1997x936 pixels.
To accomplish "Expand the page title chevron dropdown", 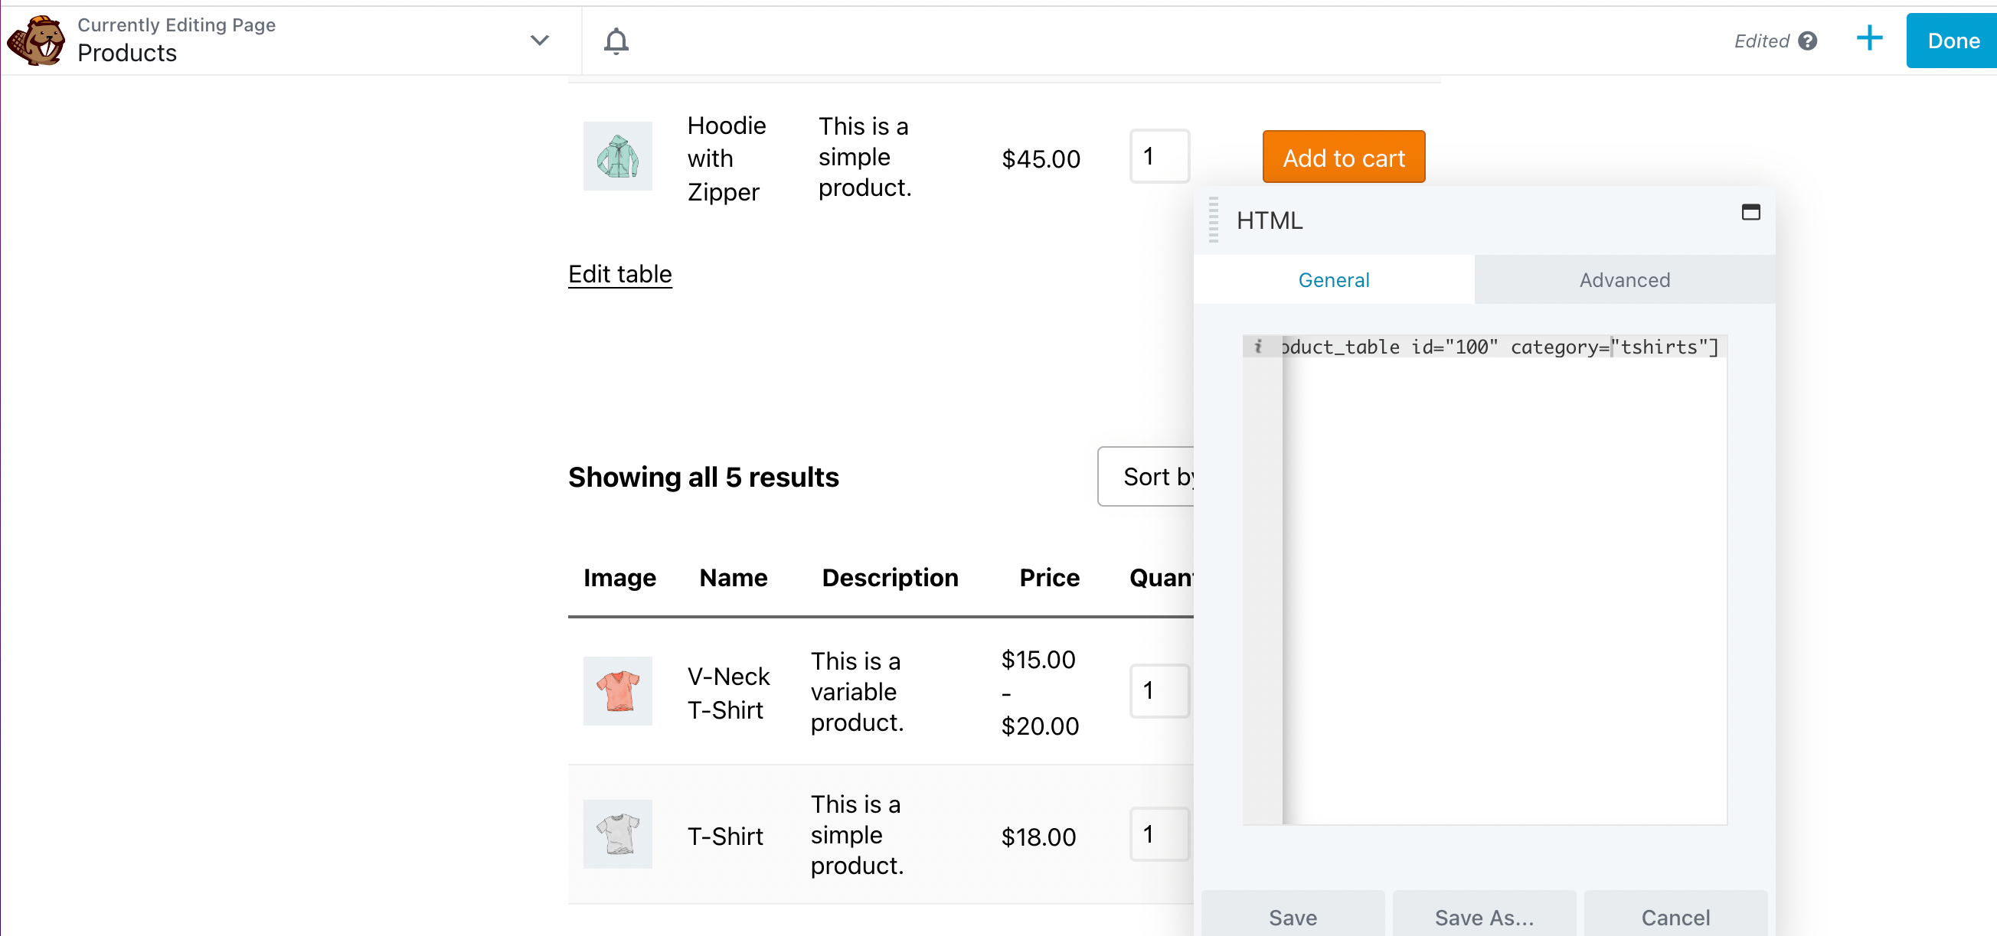I will [x=540, y=41].
